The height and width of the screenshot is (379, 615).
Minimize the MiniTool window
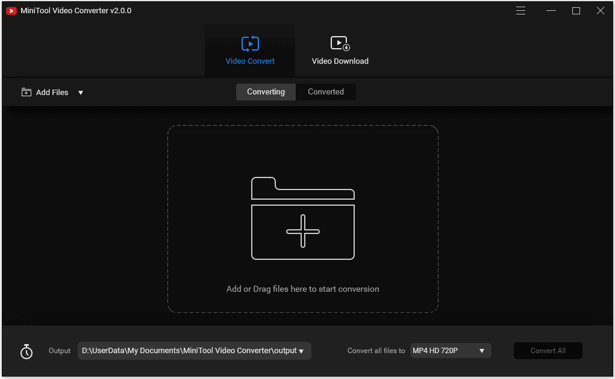pos(551,11)
